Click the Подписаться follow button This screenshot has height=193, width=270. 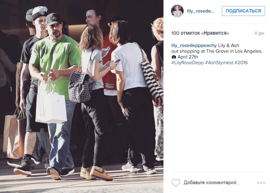coord(243,11)
